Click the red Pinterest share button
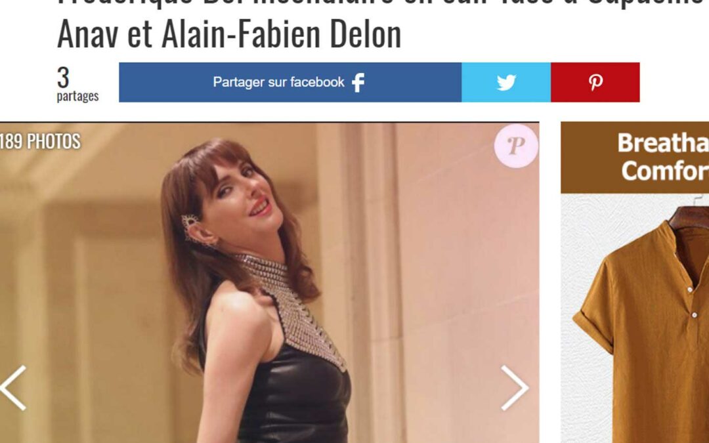Viewport: 709px width, 443px height. 595,82
